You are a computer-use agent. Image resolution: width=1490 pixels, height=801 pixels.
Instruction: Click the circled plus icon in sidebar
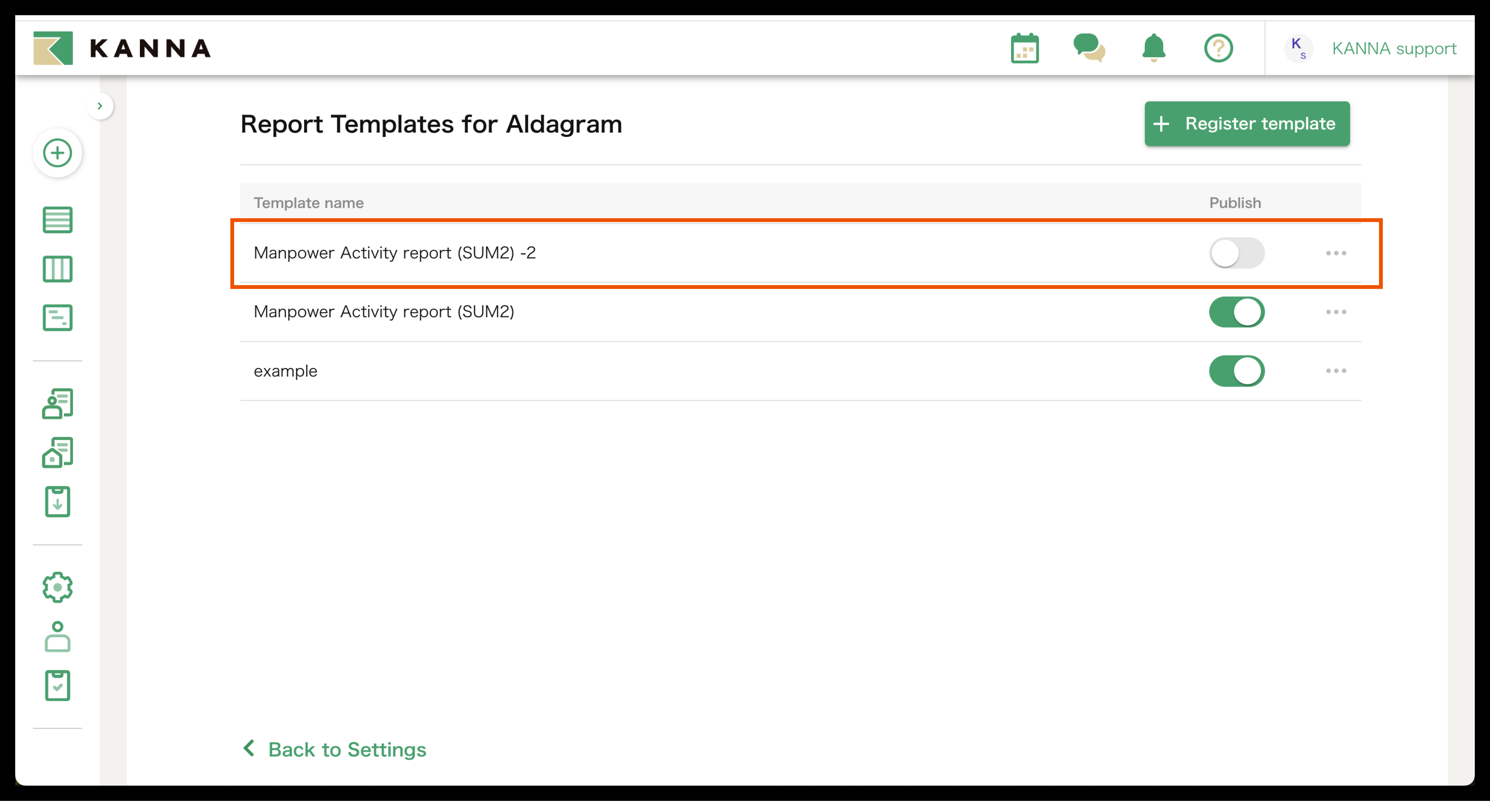pos(57,153)
